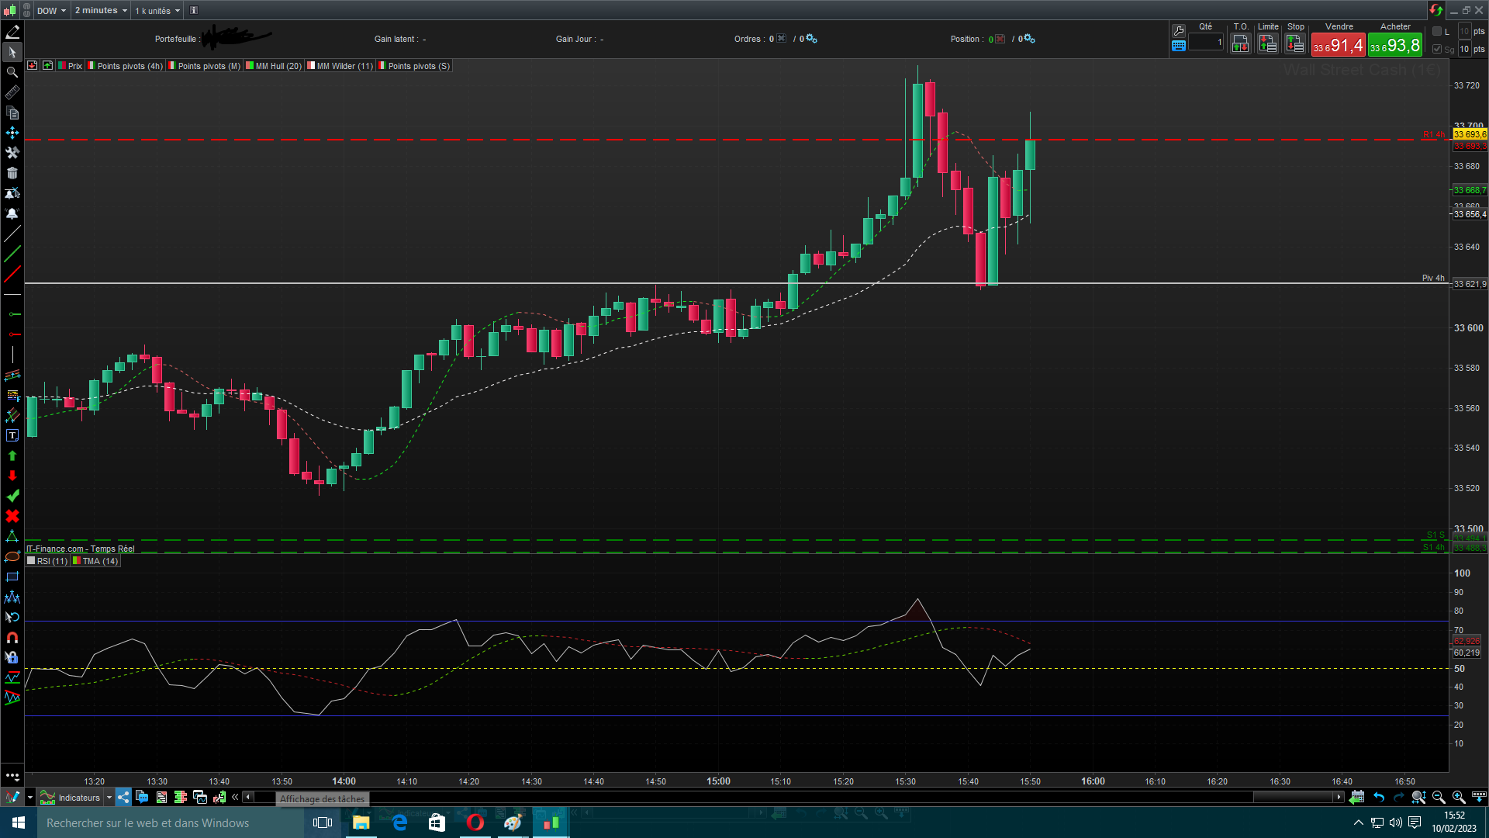Open the DOW instrument dropdown

(x=52, y=11)
